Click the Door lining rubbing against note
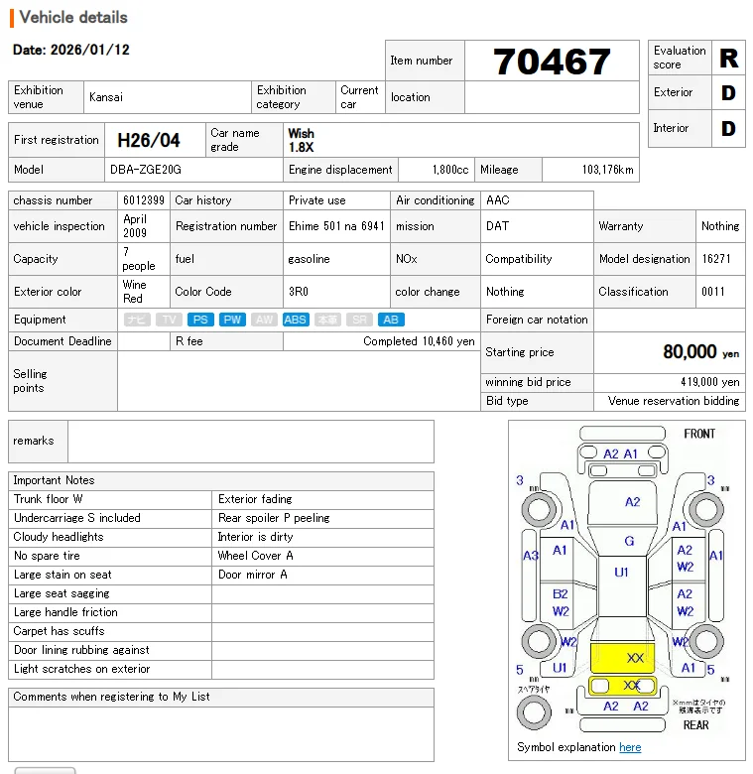This screenshot has height=774, width=753. click(x=81, y=650)
